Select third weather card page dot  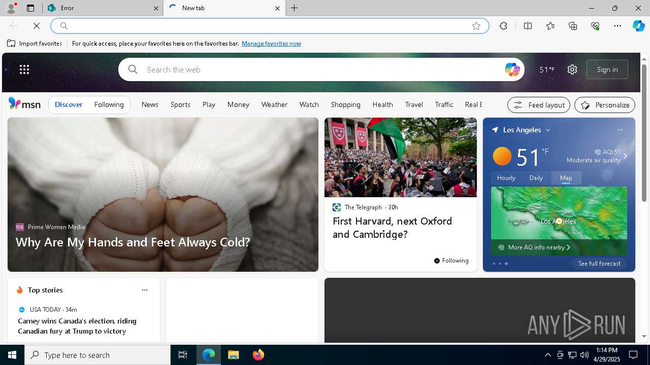coord(506,264)
